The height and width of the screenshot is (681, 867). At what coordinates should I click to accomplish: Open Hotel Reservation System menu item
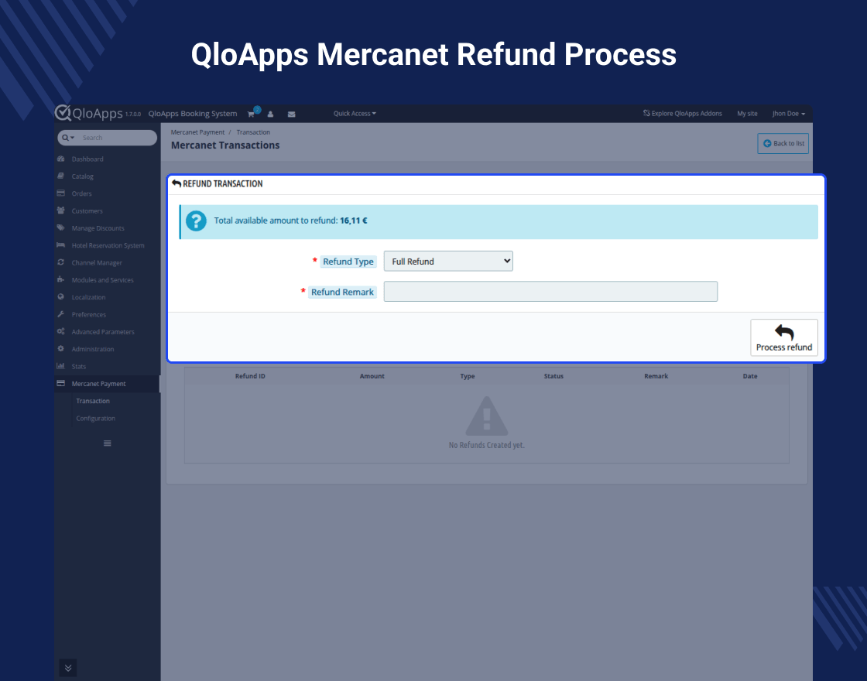pyautogui.click(x=108, y=245)
